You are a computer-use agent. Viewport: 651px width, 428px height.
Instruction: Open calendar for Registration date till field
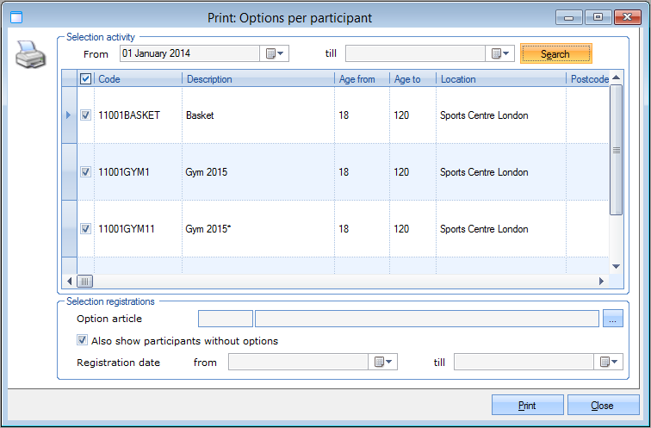click(610, 363)
